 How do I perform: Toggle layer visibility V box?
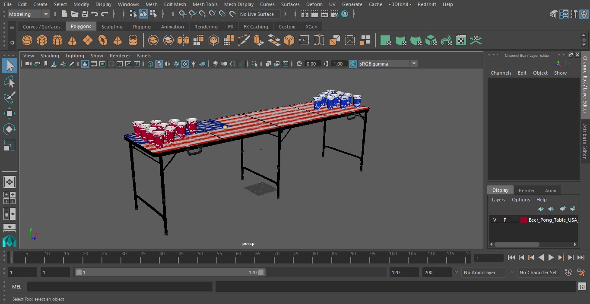tap(495, 220)
